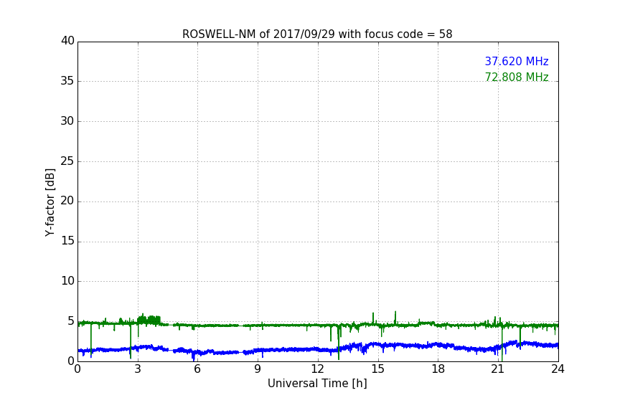Select the green '72.808 MHz' legend label
The image size is (620, 413).
517,77
